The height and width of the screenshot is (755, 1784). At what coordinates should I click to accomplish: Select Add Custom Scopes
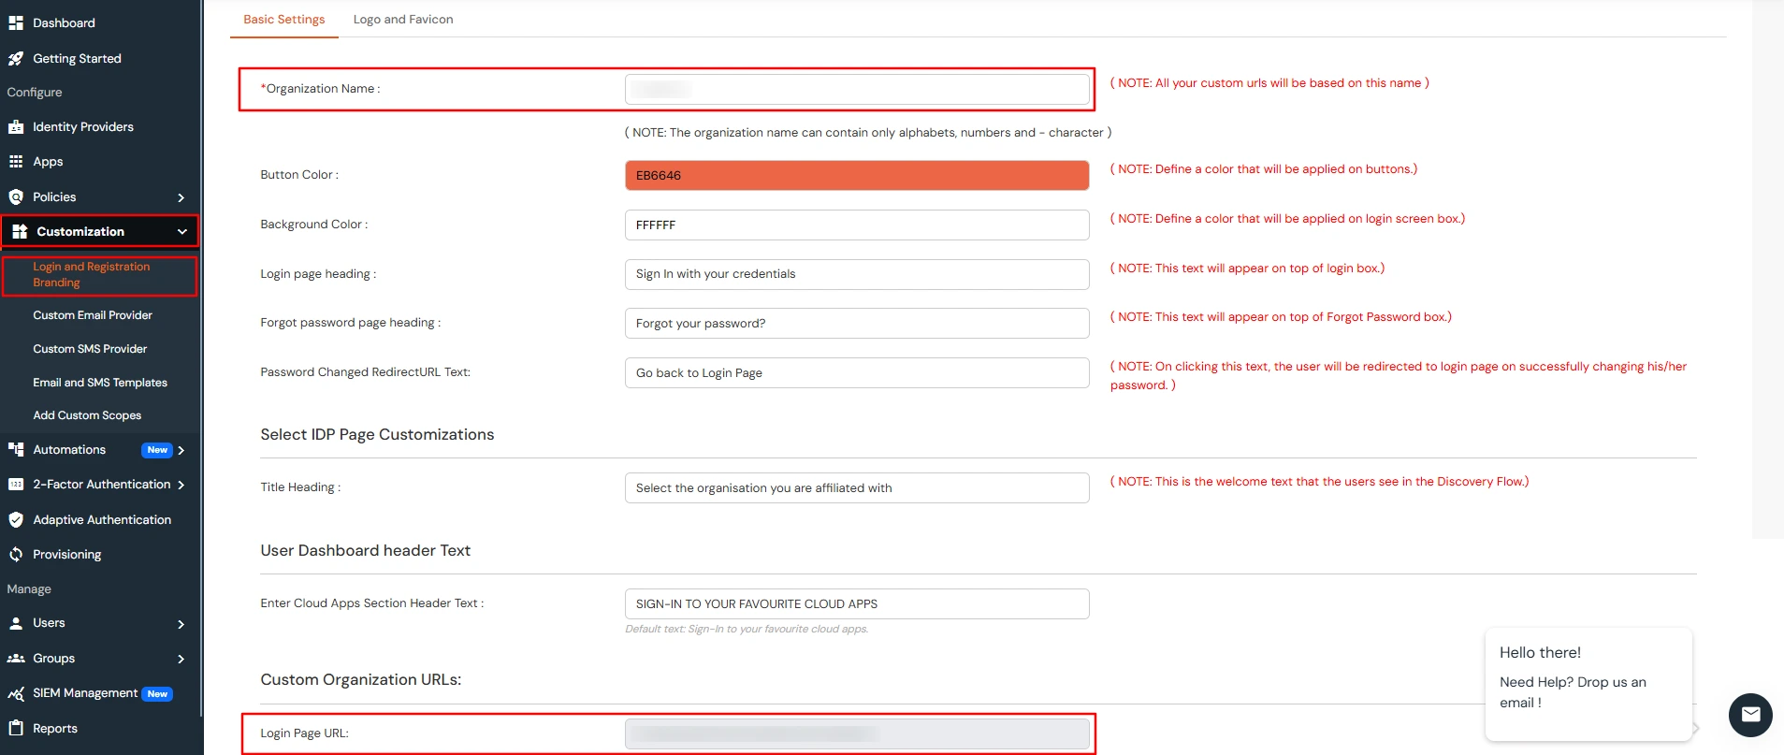(x=87, y=415)
